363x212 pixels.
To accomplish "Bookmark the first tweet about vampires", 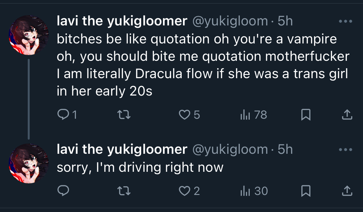I will pos(305,115).
